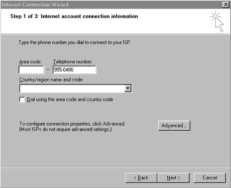Open the Country/region dropdown arrow

coord(128,88)
